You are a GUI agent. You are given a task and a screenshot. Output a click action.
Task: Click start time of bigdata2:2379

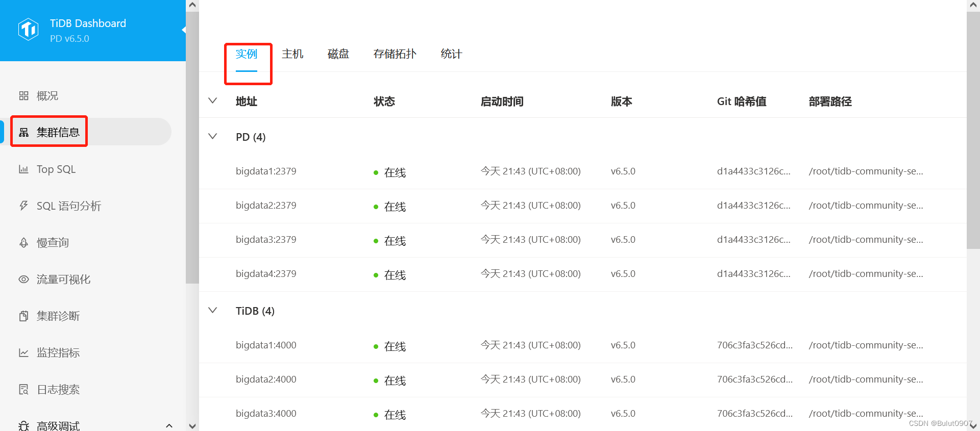click(531, 206)
